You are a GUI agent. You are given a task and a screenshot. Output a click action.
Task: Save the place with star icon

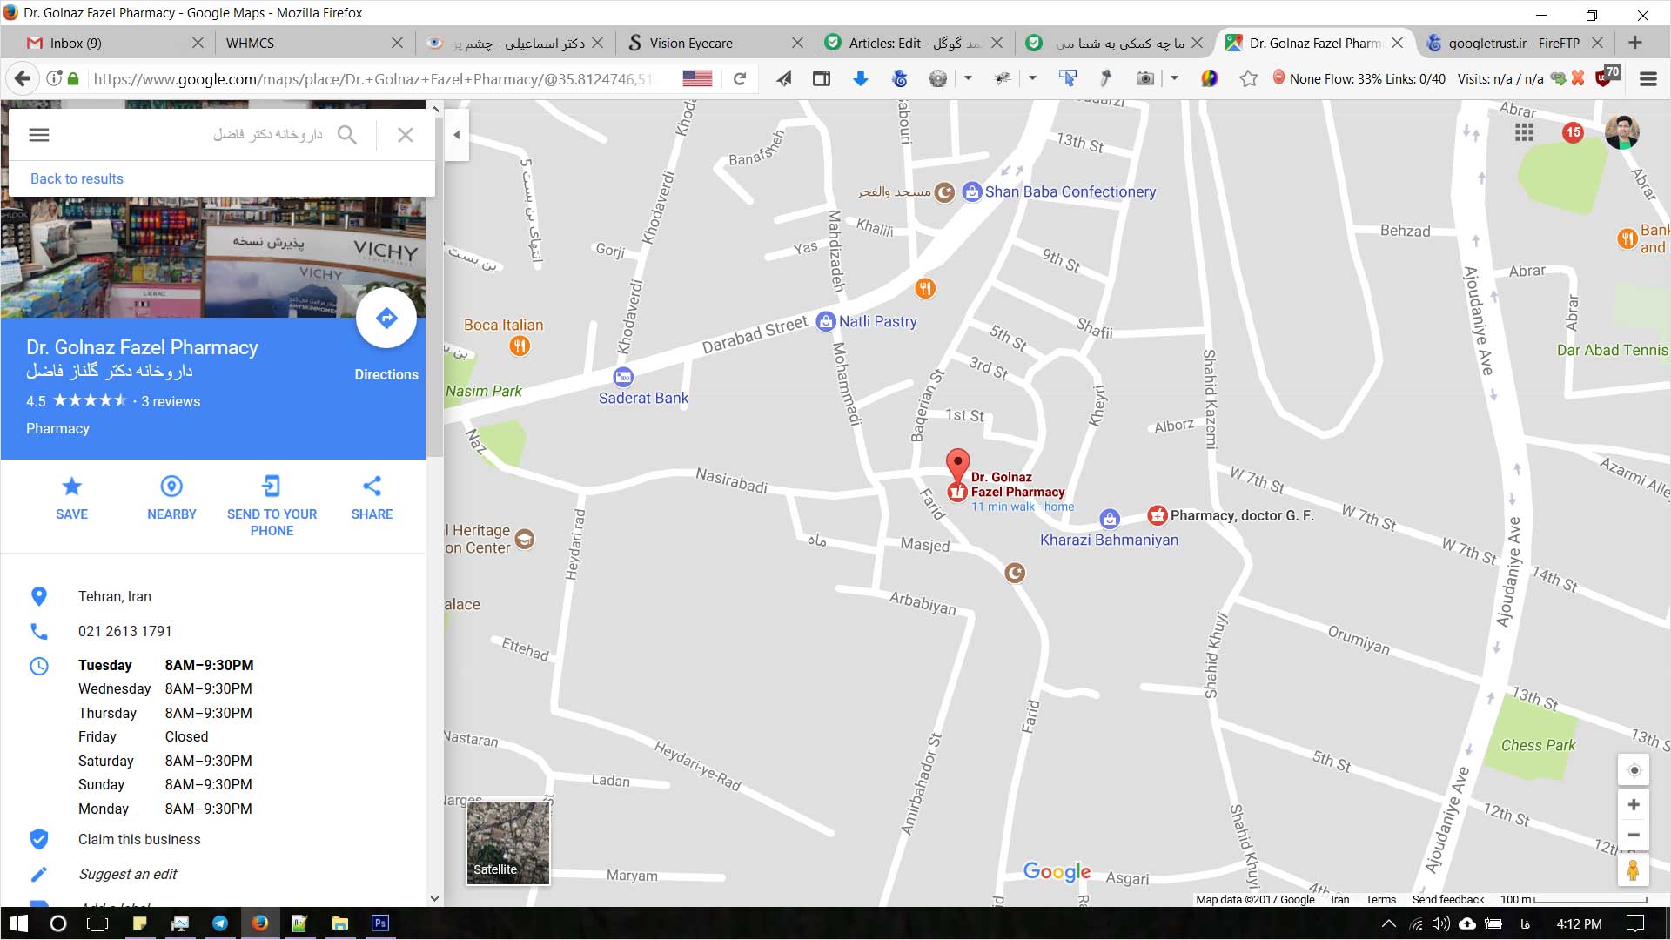point(71,487)
